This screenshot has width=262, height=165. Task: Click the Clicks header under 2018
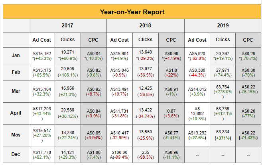coord(145,40)
